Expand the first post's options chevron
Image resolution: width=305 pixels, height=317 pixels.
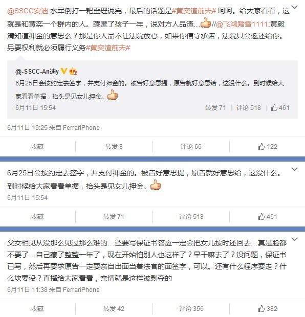294,7
